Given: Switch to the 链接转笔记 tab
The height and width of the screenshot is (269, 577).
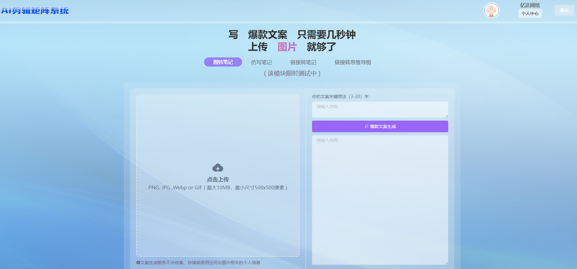Looking at the screenshot, I should pos(303,62).
